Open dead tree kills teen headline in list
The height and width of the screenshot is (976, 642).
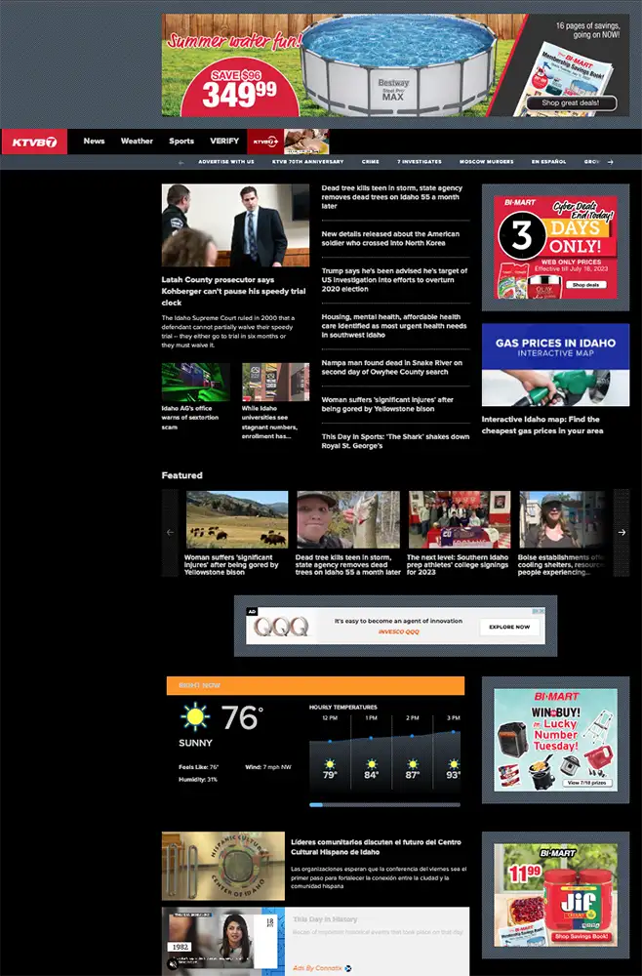(x=393, y=197)
